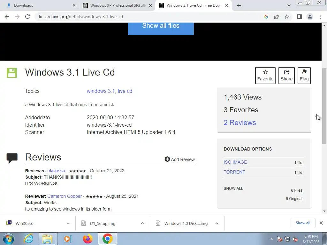Click SHOW ALL download options

233,188
